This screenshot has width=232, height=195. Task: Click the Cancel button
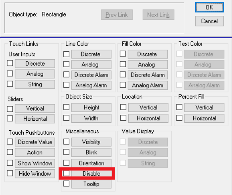point(209,21)
